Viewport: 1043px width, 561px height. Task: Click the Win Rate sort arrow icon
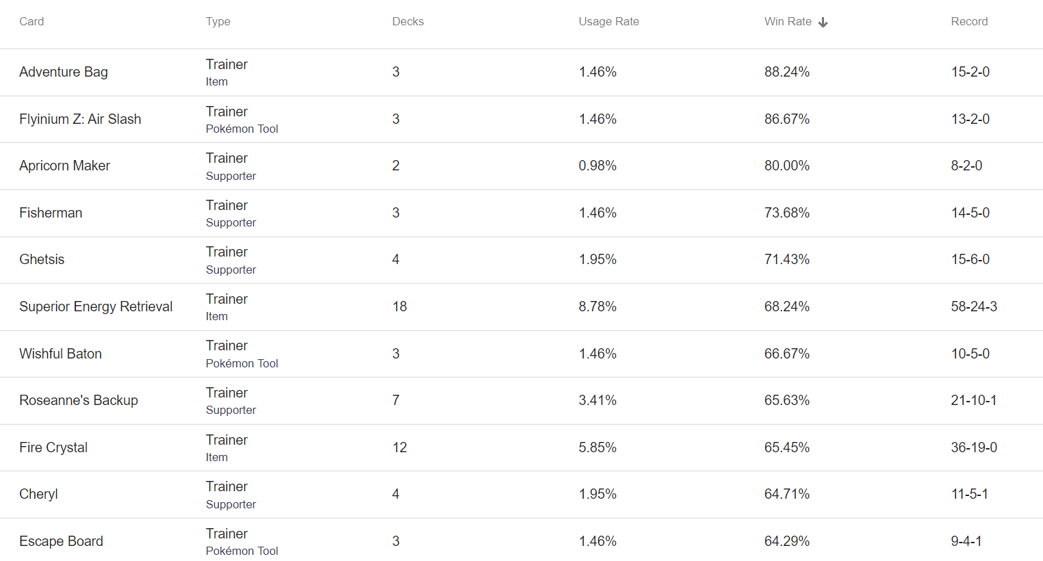click(823, 23)
